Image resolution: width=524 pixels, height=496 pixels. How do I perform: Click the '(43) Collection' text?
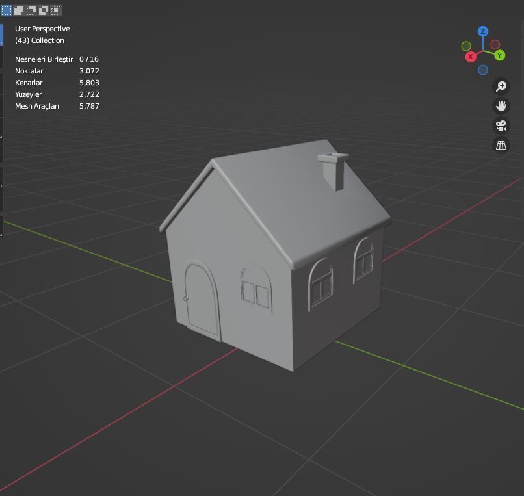[x=40, y=40]
